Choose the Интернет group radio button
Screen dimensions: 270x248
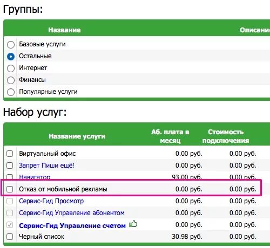(11, 68)
